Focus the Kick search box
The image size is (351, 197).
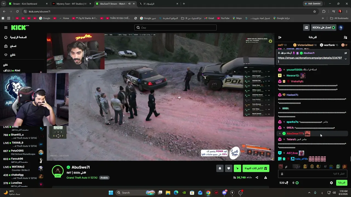(175, 28)
